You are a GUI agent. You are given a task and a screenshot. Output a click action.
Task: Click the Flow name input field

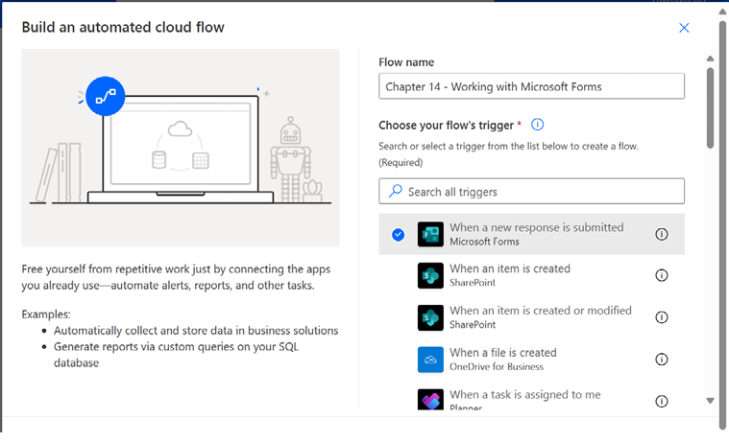531,86
